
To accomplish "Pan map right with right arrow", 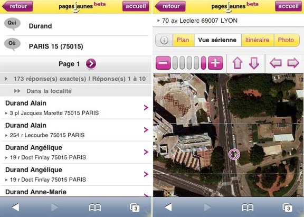I will [293, 63].
